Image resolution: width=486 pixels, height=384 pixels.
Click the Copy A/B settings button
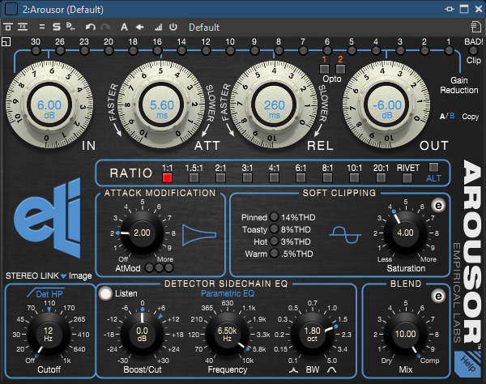pyautogui.click(x=471, y=117)
